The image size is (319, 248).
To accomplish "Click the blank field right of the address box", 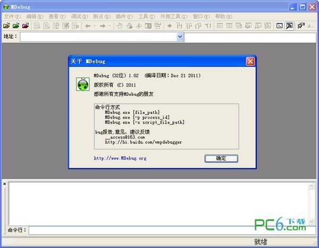I will (x=250, y=38).
